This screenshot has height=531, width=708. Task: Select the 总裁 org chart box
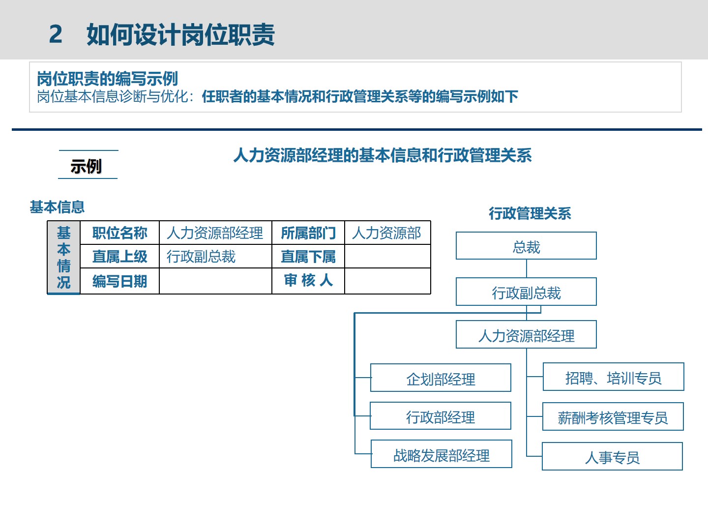point(526,246)
